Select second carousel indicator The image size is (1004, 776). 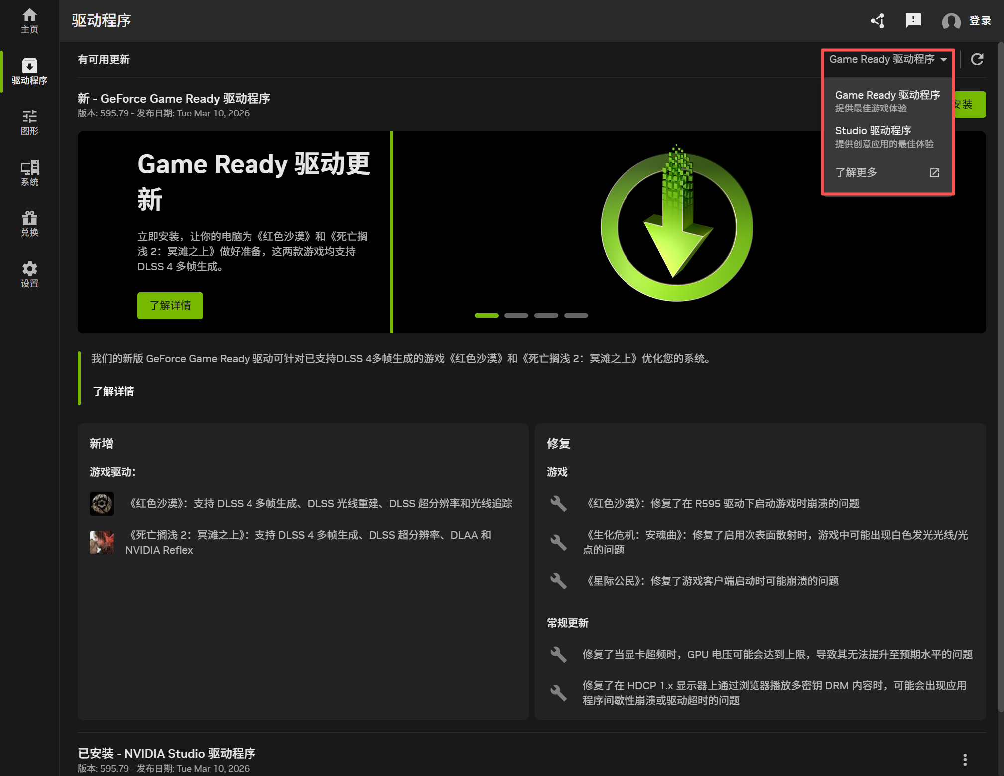(516, 315)
